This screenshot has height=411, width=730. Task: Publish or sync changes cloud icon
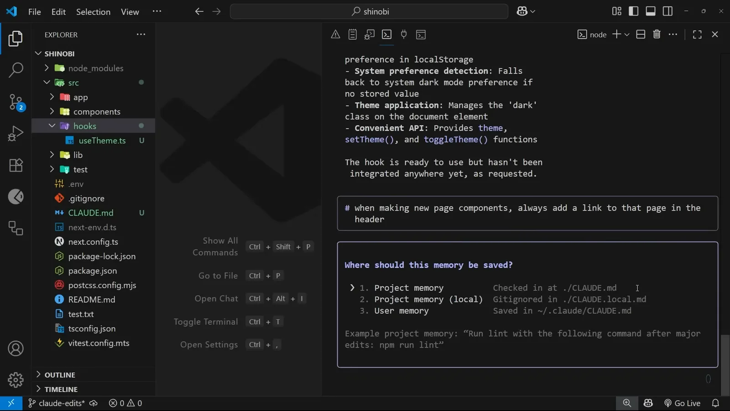click(94, 403)
